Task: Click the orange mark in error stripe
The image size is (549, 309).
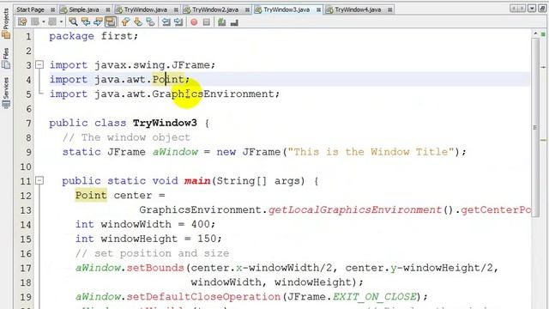Action: 543,140
